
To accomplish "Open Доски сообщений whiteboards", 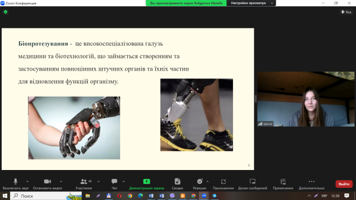I will 253,184.
